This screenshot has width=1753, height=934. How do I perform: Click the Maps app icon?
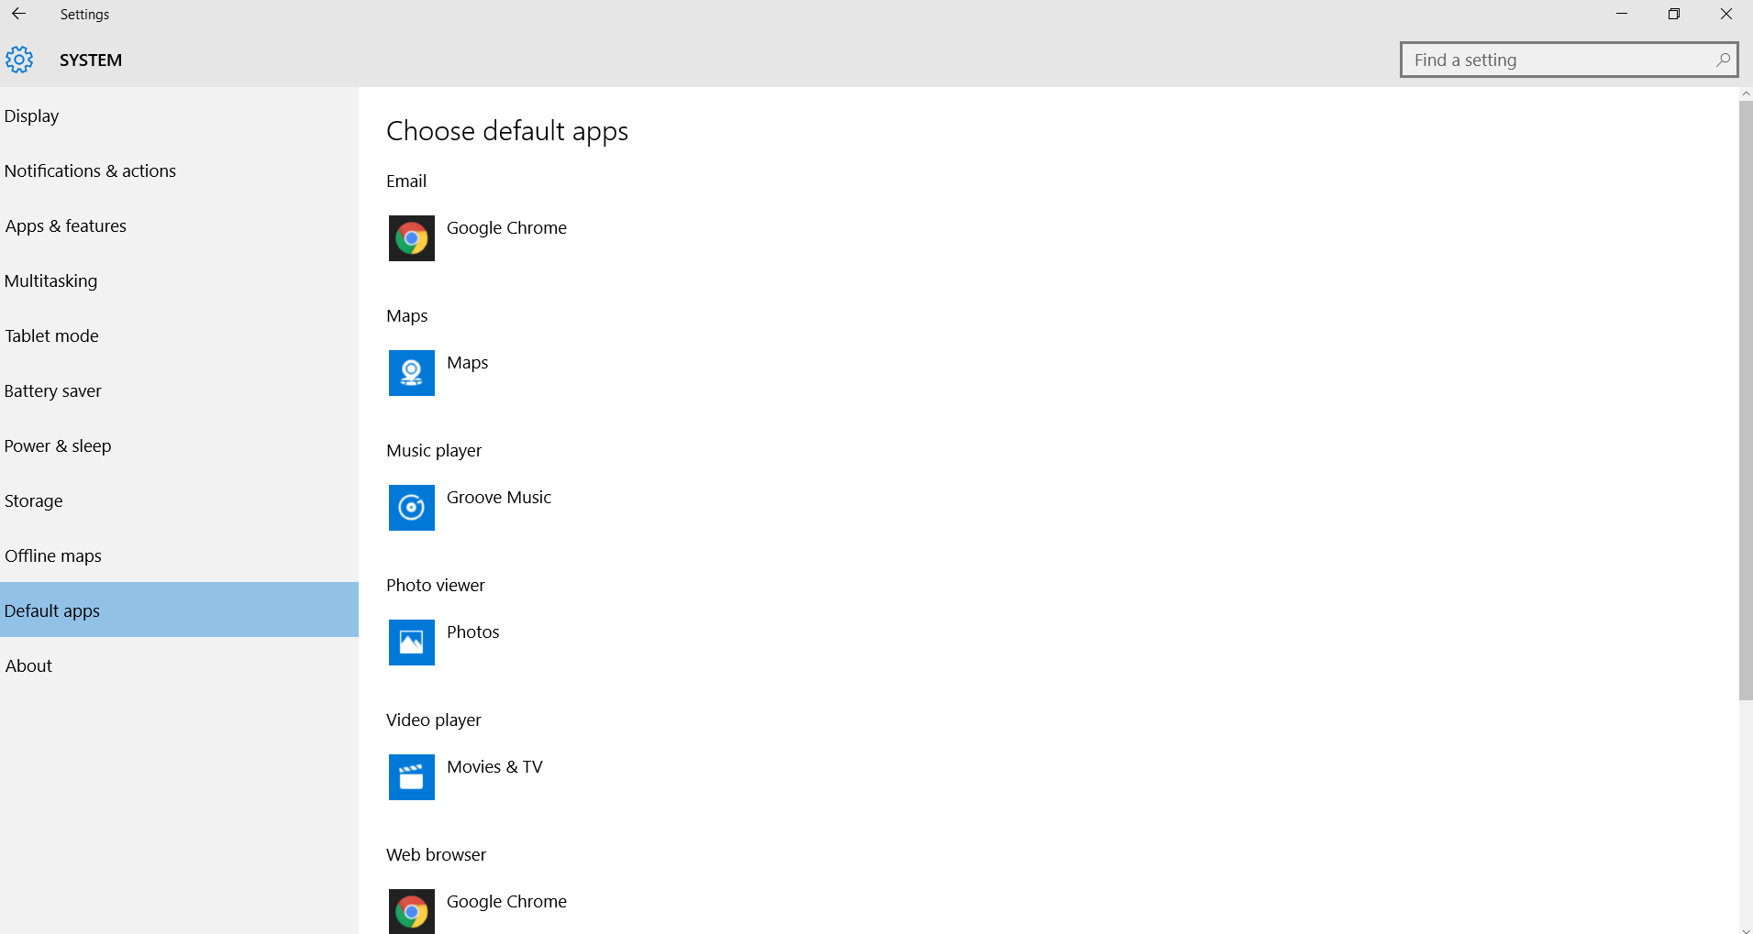[x=412, y=373]
